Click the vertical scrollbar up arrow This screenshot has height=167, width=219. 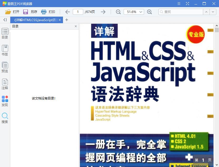[x=217, y=26]
